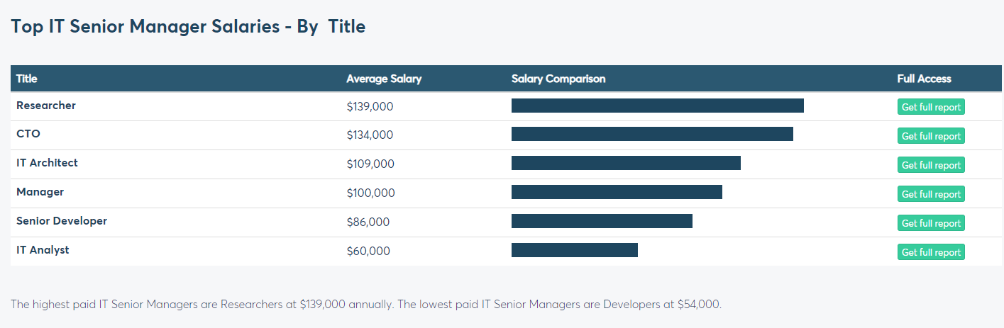Click the Top IT Senior Manager Salaries heading
Viewport: 1004px width, 328px height.
tap(188, 27)
